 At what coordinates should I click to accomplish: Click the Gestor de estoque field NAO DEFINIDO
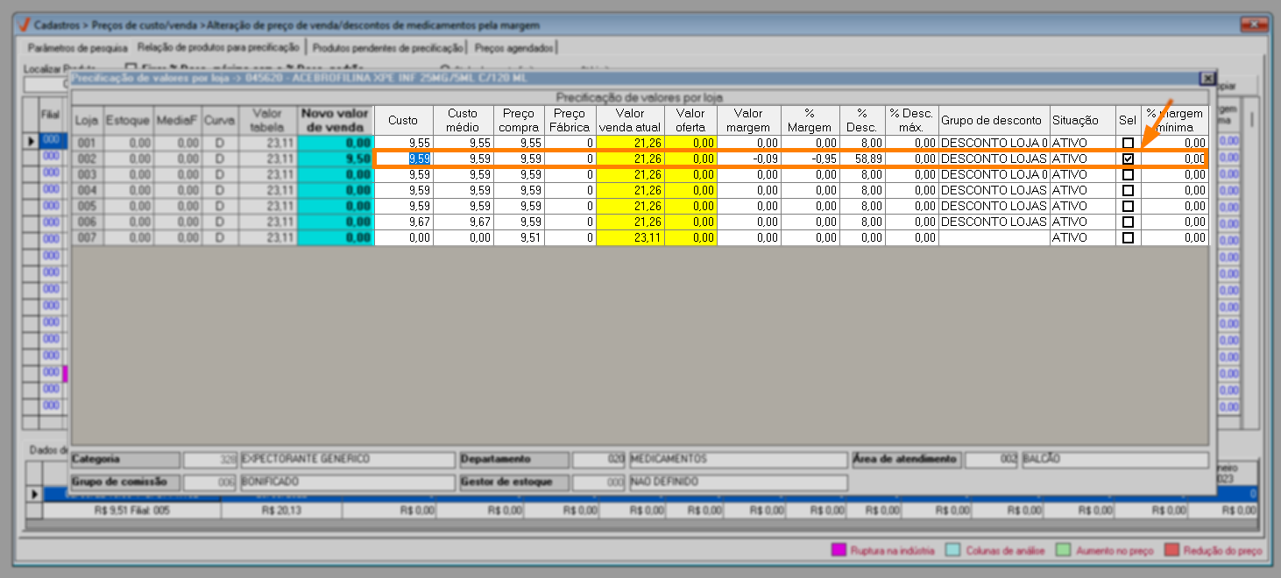point(738,483)
